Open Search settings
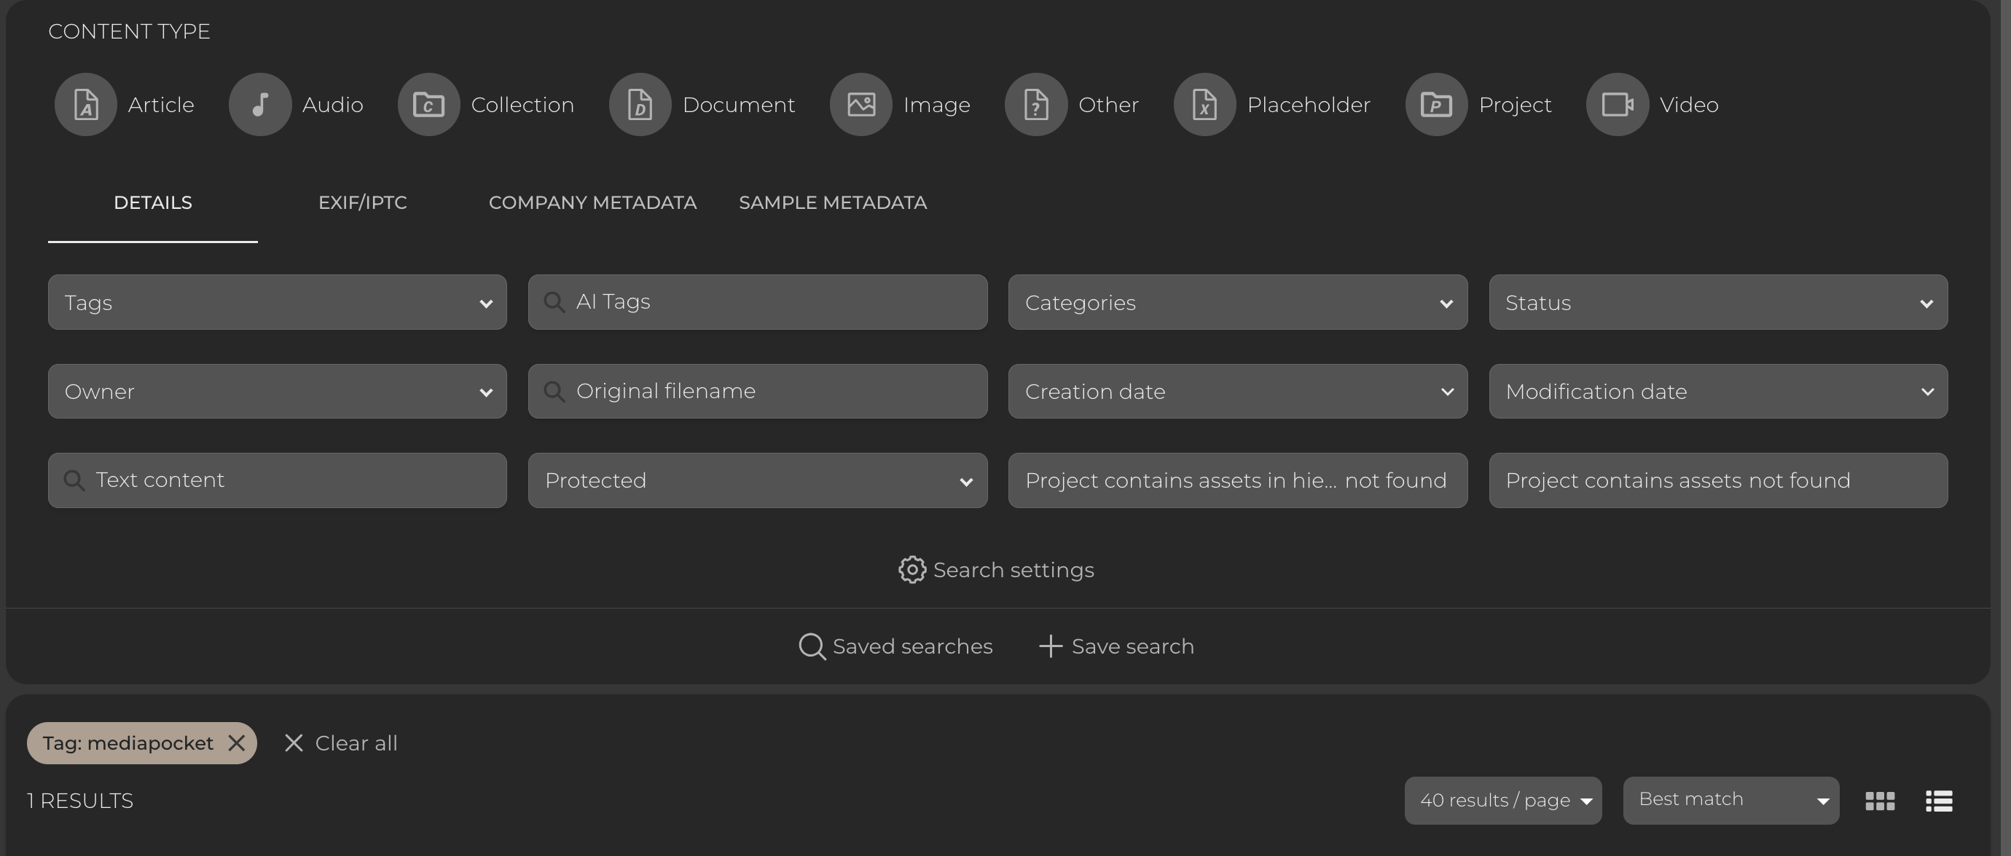The image size is (2011, 856). point(996,570)
